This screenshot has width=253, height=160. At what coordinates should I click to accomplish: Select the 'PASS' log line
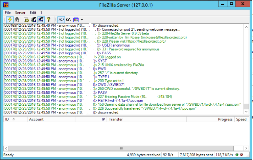pos(57,53)
